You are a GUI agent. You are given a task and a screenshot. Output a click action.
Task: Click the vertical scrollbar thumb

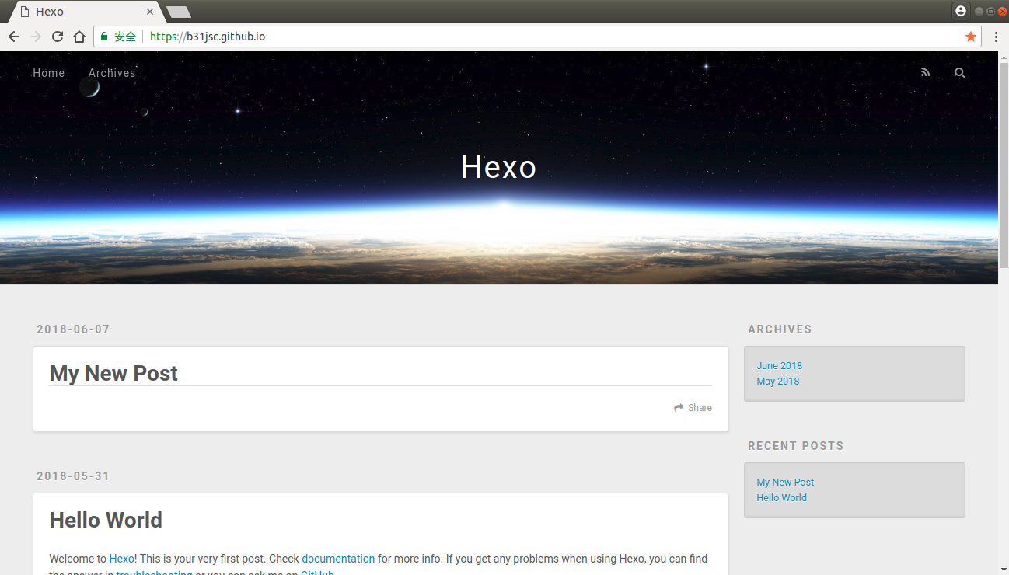point(1003,165)
